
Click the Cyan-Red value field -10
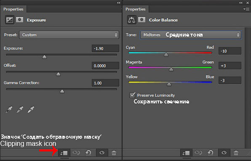(x=230, y=51)
